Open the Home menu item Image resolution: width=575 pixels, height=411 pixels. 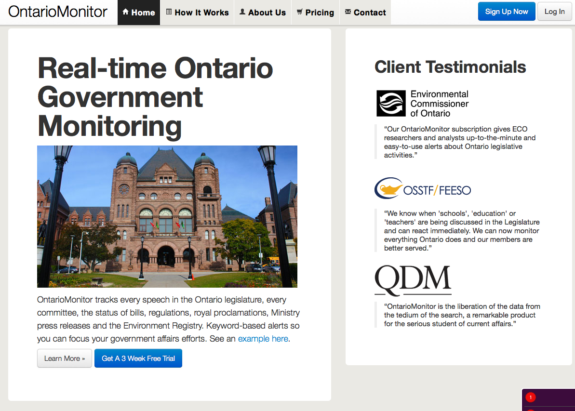tap(139, 13)
